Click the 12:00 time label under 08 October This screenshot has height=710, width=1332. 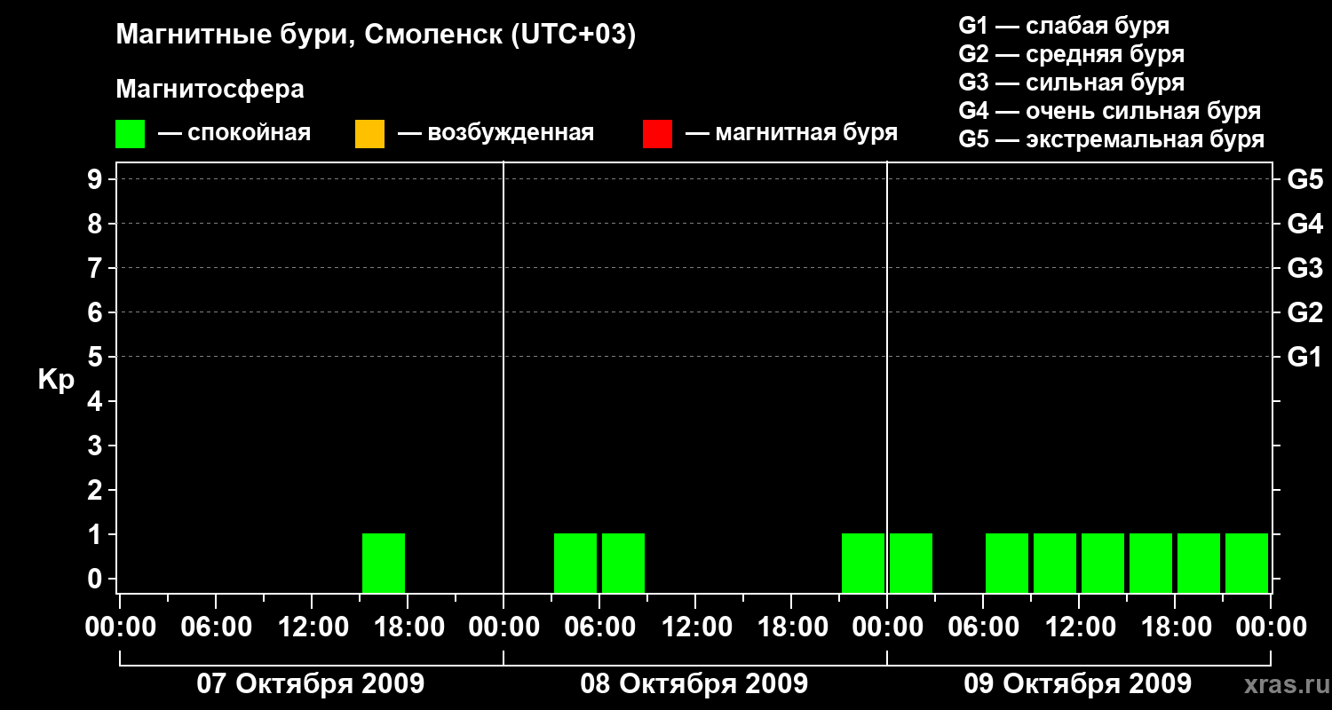pyautogui.click(x=695, y=627)
